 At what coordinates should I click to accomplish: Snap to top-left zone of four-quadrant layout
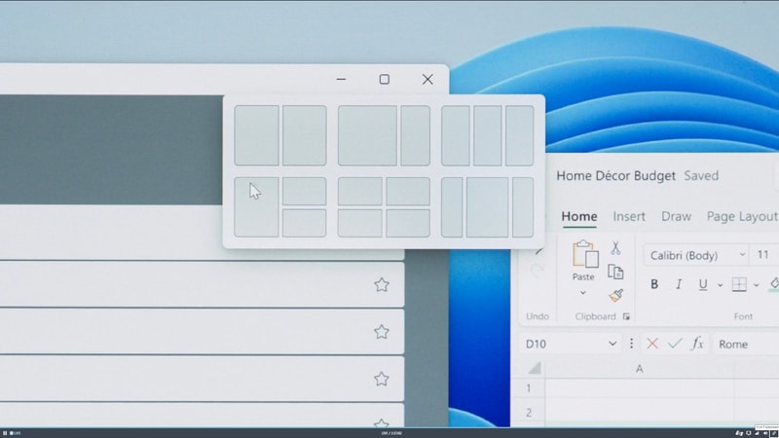[360, 191]
